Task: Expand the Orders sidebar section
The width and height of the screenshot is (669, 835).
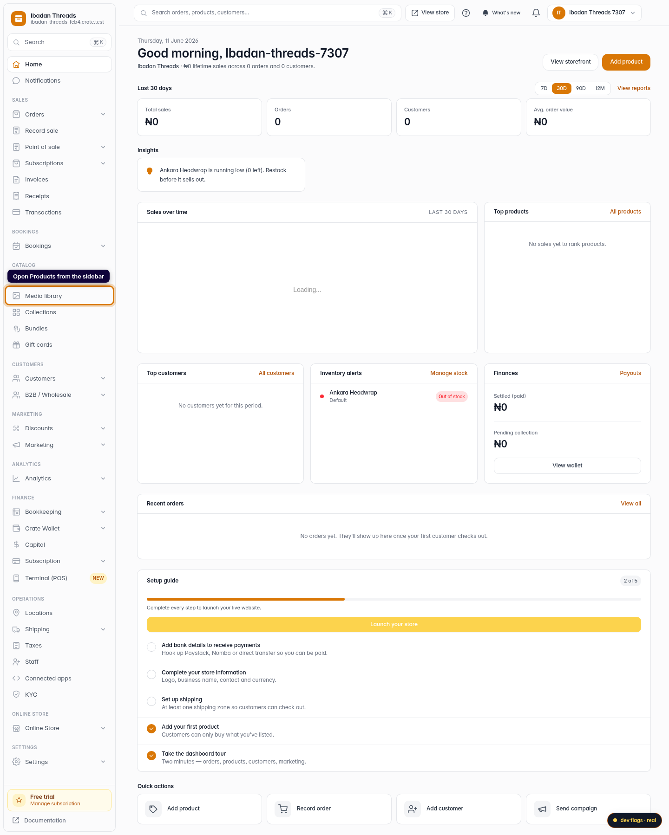Action: pyautogui.click(x=103, y=114)
